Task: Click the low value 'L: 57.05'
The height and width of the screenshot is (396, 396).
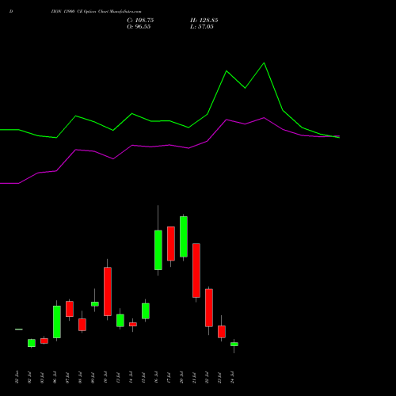Action: coord(202,27)
